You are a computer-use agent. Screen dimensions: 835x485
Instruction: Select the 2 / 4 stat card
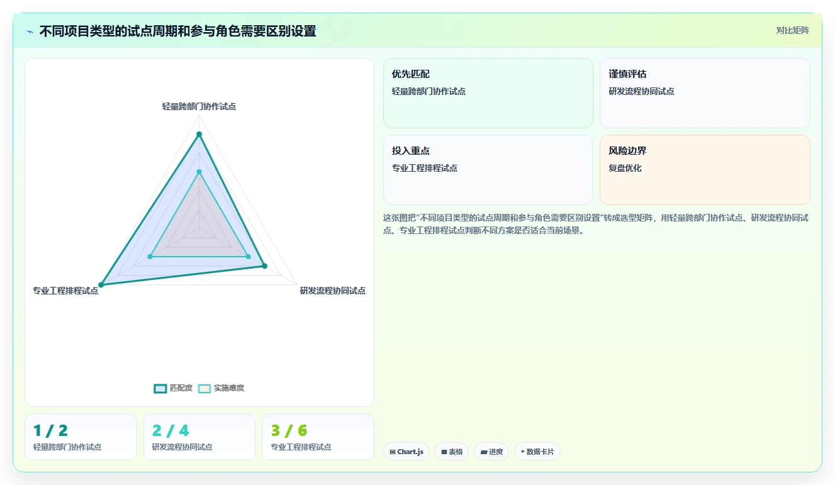point(199,437)
